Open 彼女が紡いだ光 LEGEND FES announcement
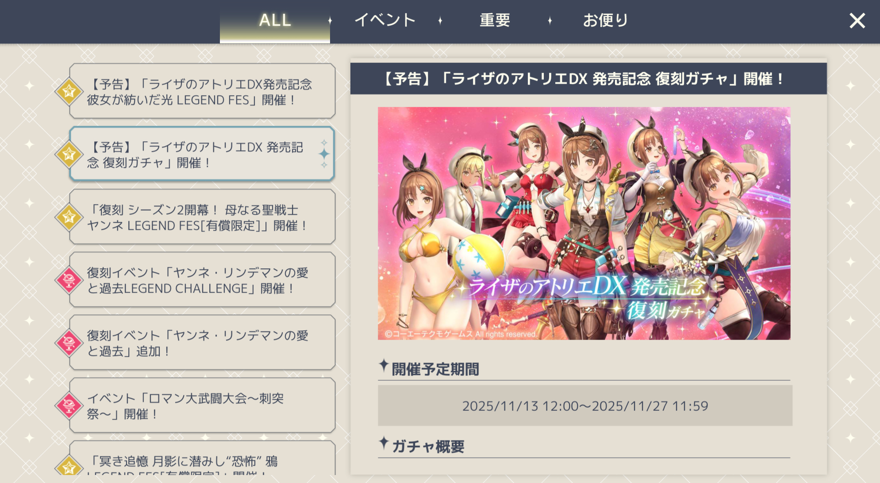 [x=202, y=91]
